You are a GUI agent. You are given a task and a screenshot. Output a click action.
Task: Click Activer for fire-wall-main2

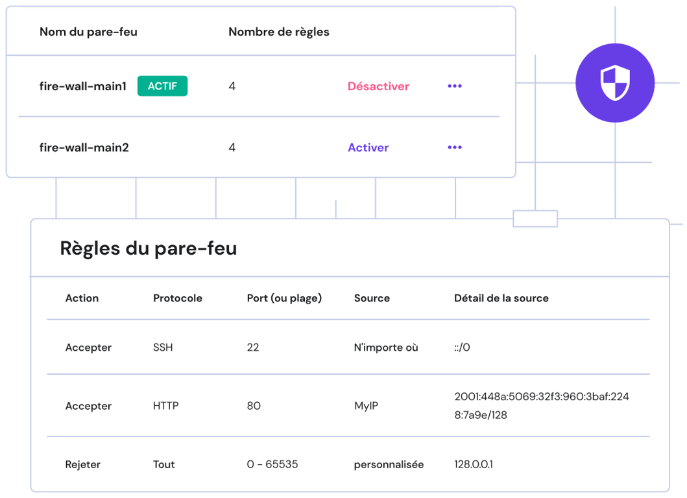(368, 148)
